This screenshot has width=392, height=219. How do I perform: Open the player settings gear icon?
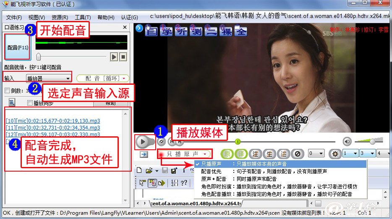pyautogui.click(x=335, y=154)
